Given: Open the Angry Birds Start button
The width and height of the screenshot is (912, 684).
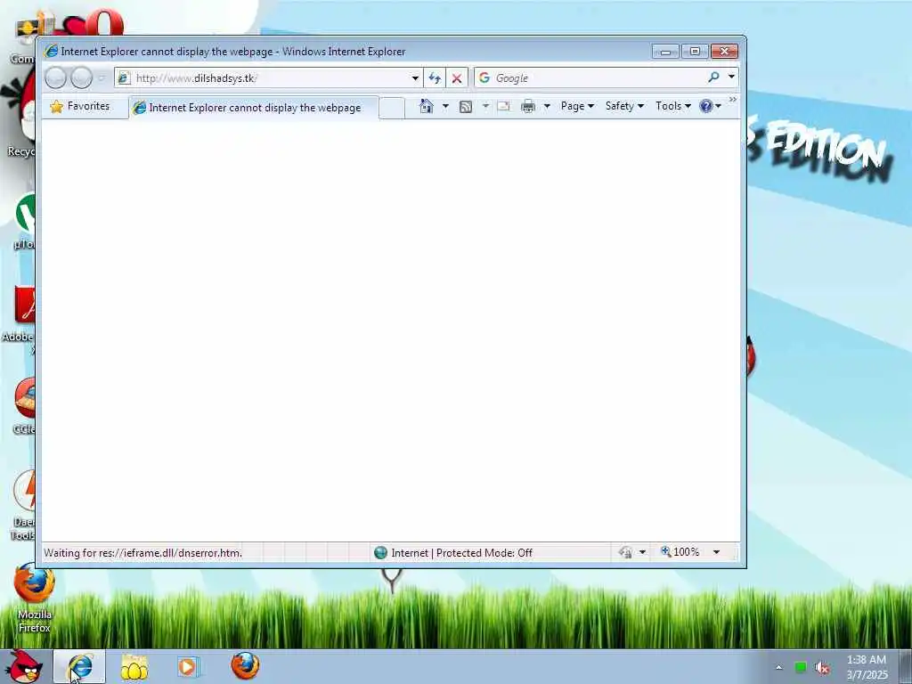Looking at the screenshot, I should (x=24, y=666).
